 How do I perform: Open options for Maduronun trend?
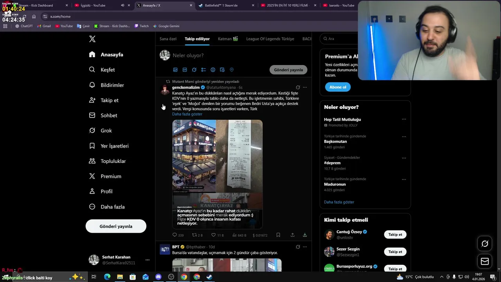click(x=404, y=179)
